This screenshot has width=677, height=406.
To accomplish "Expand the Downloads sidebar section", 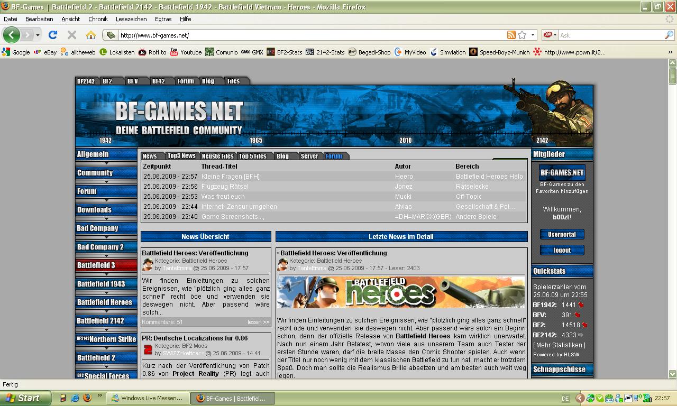I will click(106, 210).
